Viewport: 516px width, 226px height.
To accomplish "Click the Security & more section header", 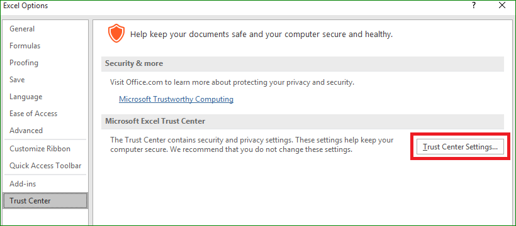I will (x=303, y=64).
